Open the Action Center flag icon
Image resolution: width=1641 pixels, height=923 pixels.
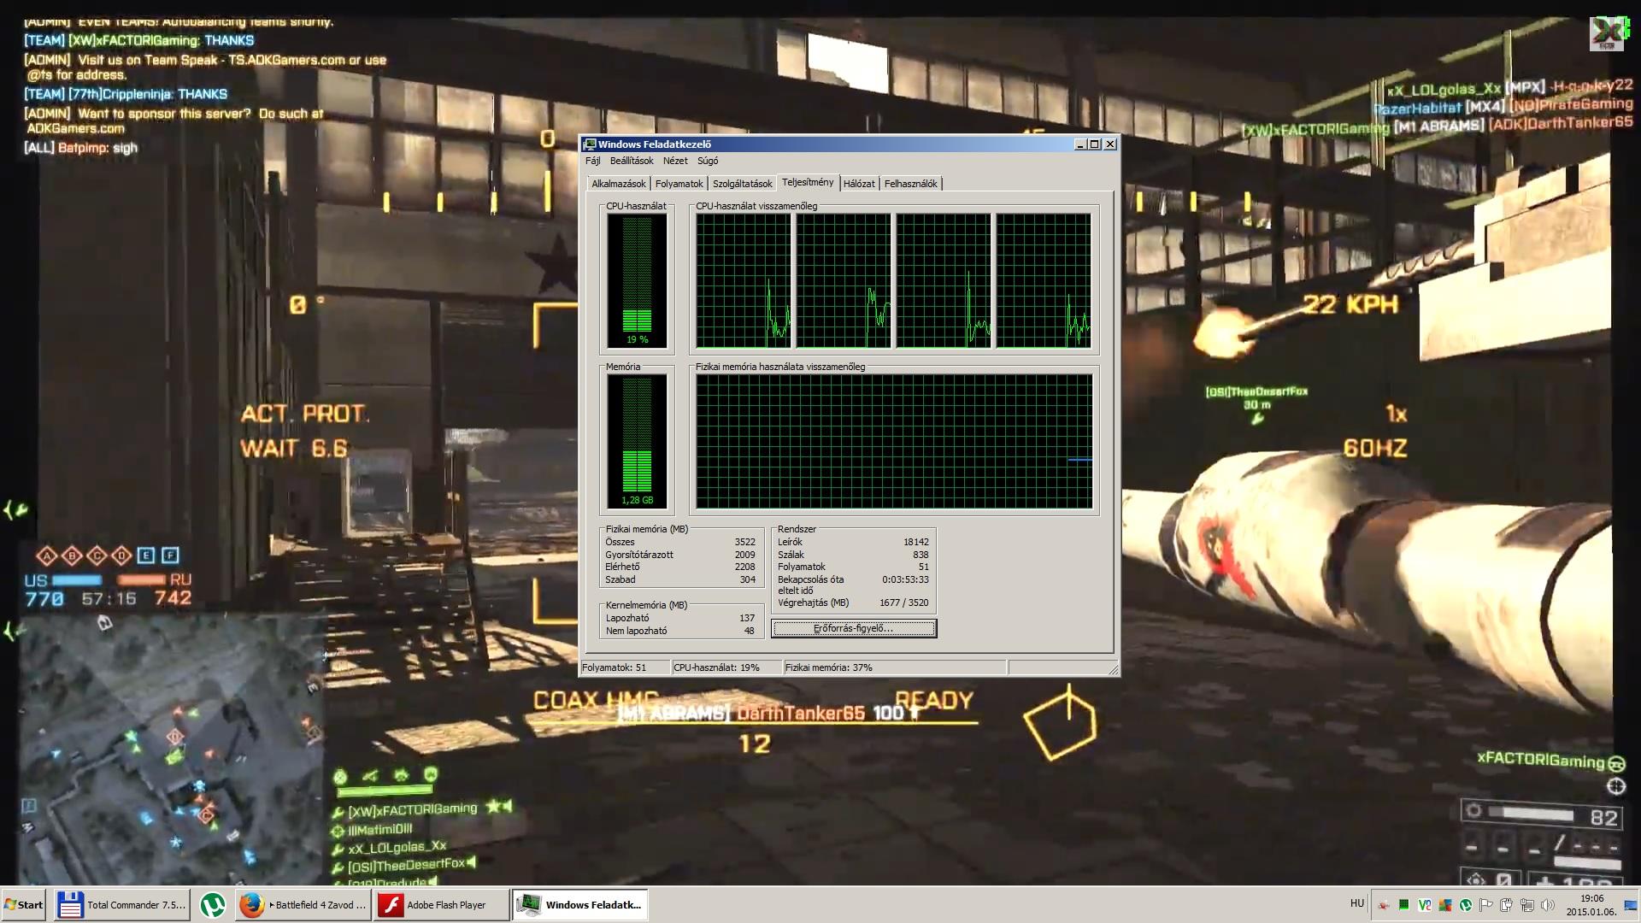click(1486, 905)
